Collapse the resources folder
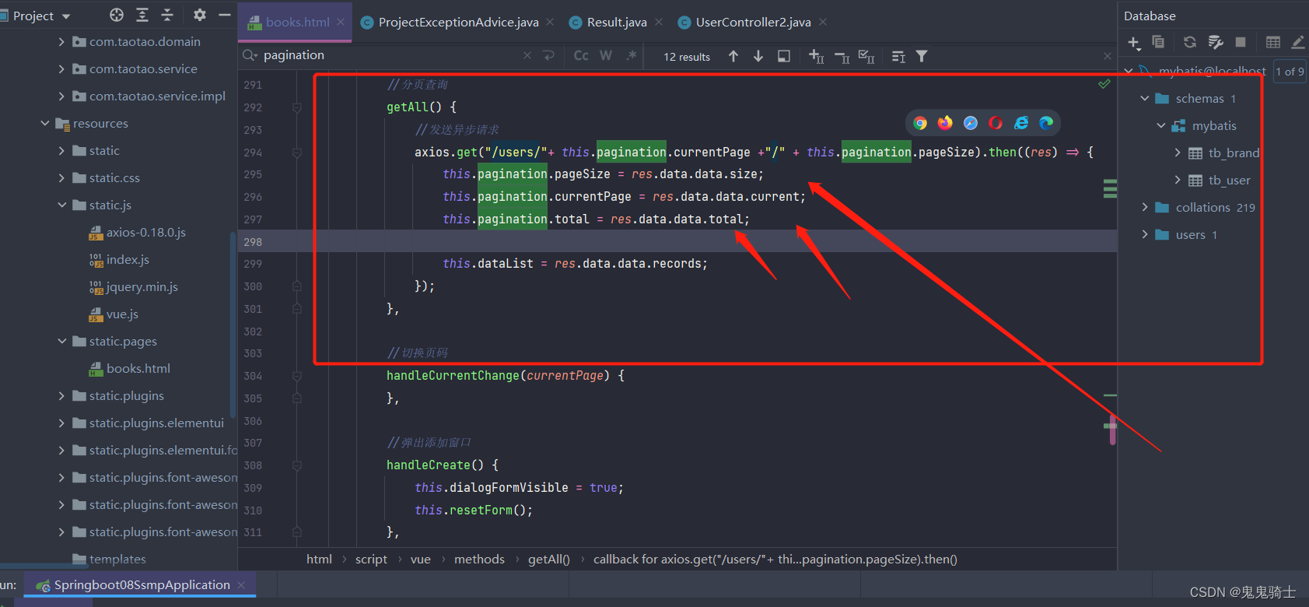The height and width of the screenshot is (607, 1309). pyautogui.click(x=45, y=124)
